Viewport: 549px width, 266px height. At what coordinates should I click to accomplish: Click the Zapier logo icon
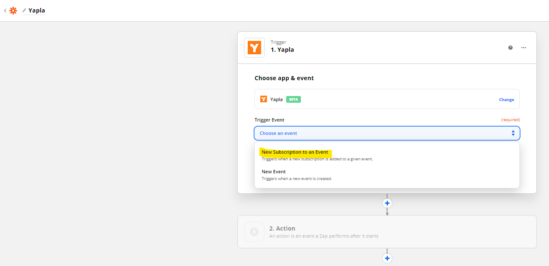tap(13, 10)
